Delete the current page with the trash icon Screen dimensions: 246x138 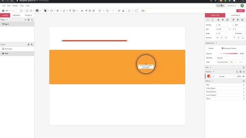coord(28,20)
